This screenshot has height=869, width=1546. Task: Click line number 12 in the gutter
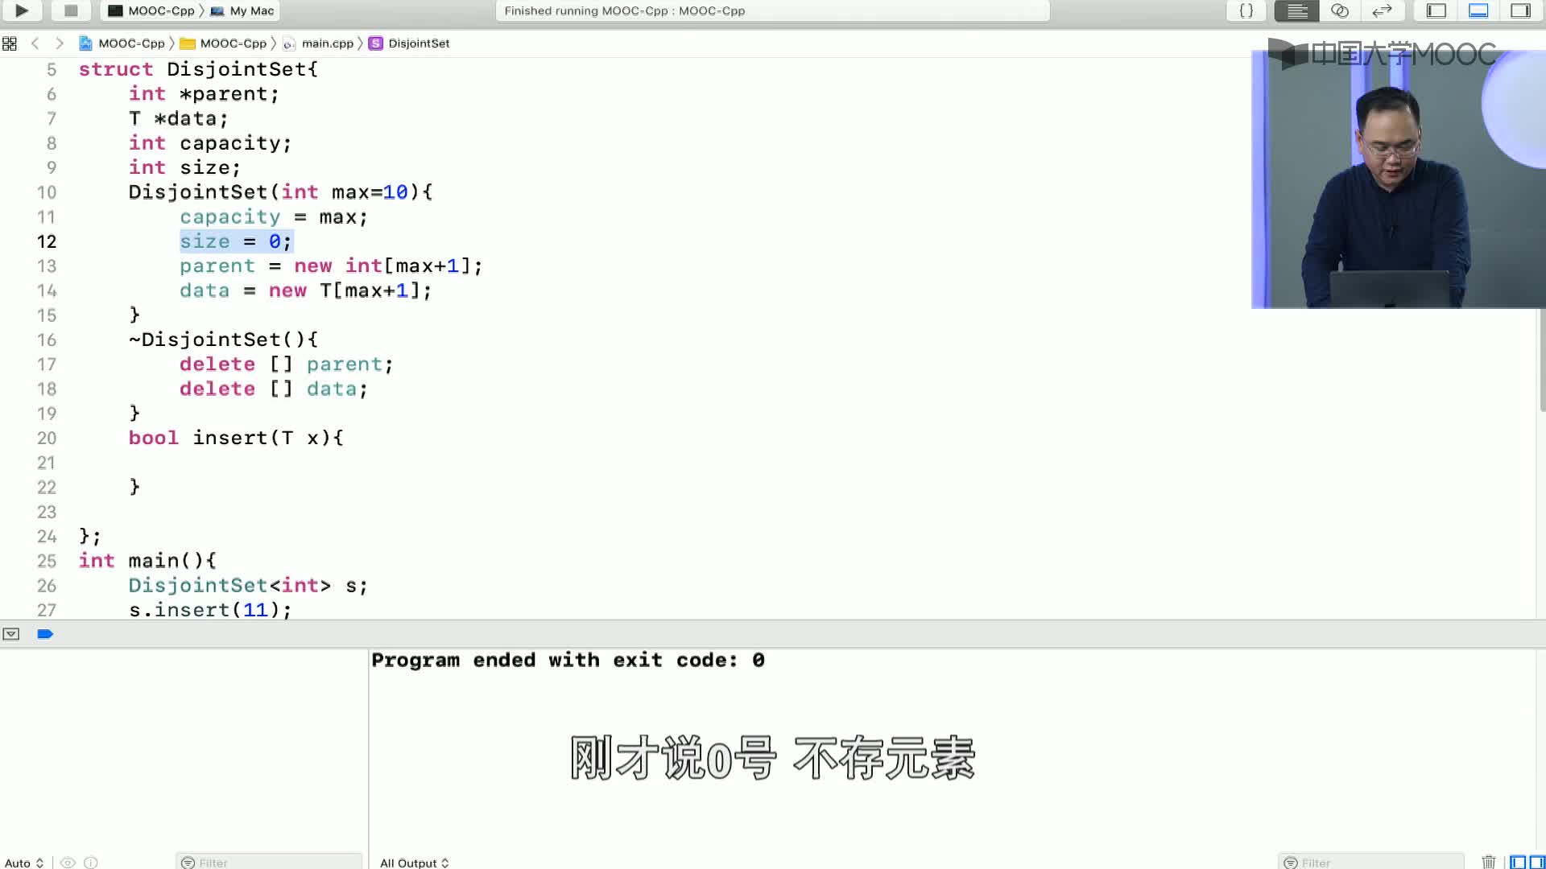pos(47,242)
